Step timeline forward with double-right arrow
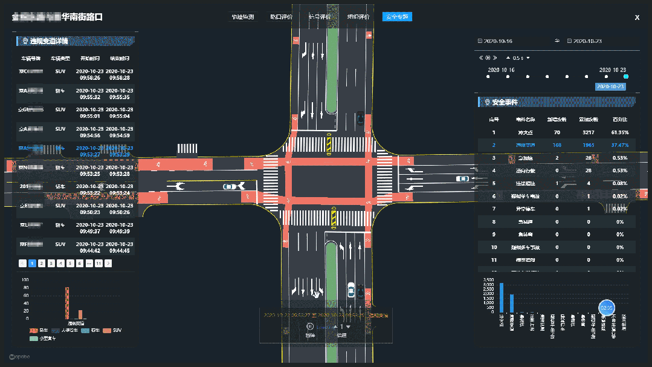652x367 pixels. tap(495, 58)
